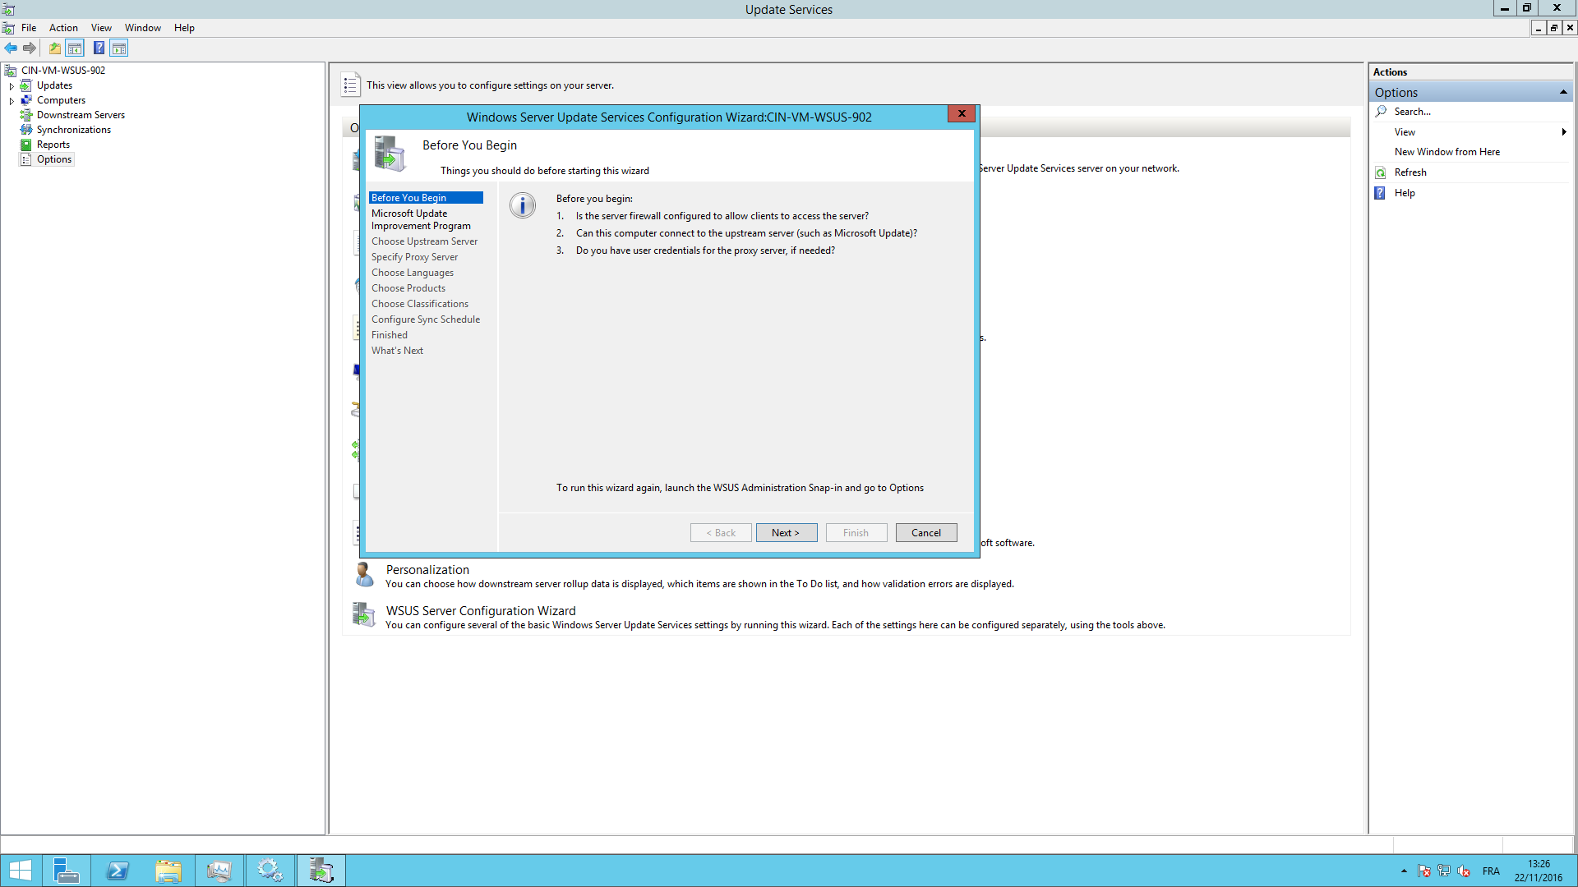Select Choose Products wizard step
Screen dimensions: 1578x887
(408, 288)
